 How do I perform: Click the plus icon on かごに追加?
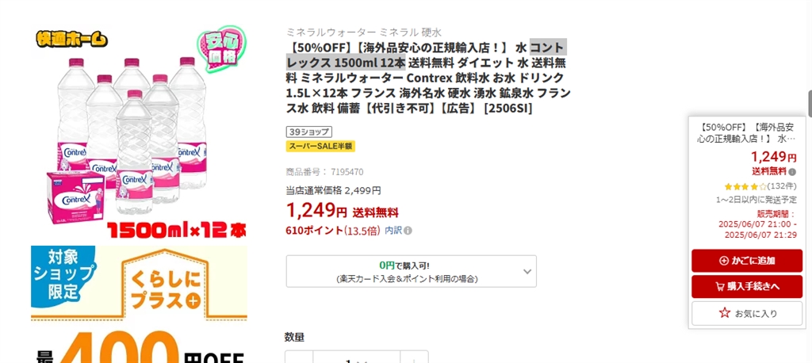pyautogui.click(x=724, y=261)
